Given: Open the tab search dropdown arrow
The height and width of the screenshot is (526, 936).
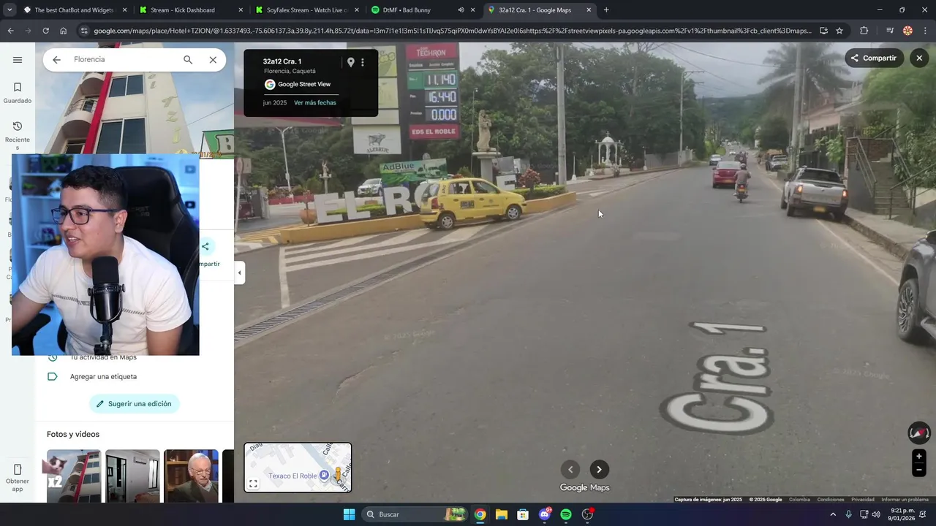Looking at the screenshot, I should [10, 10].
